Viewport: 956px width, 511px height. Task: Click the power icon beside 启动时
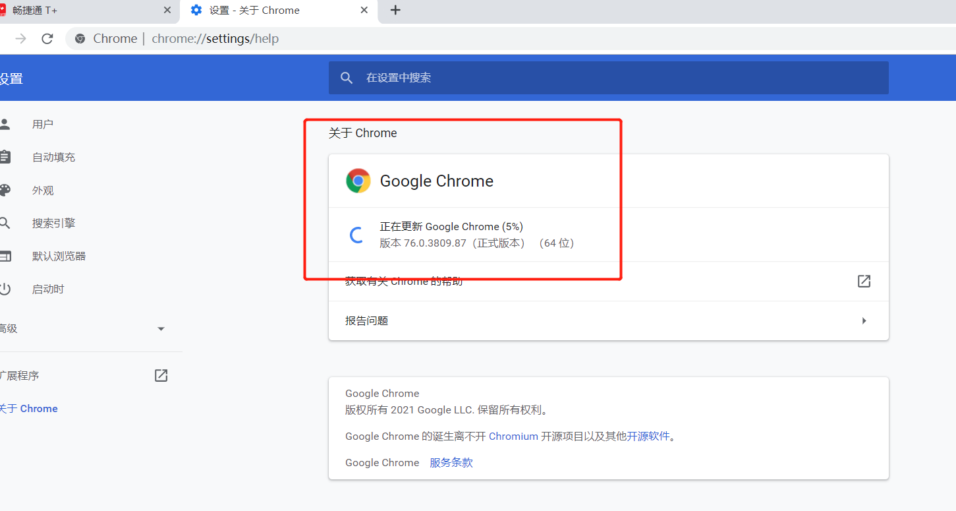pyautogui.click(x=5, y=289)
